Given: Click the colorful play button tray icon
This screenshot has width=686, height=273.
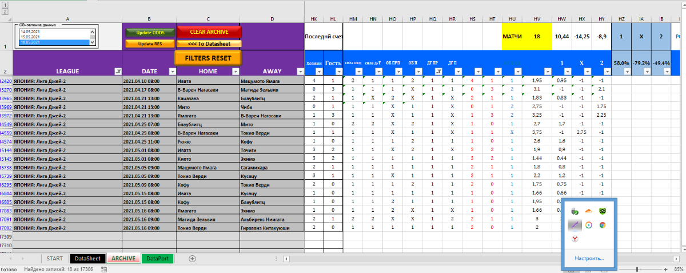Looking at the screenshot, I should click(588, 225).
